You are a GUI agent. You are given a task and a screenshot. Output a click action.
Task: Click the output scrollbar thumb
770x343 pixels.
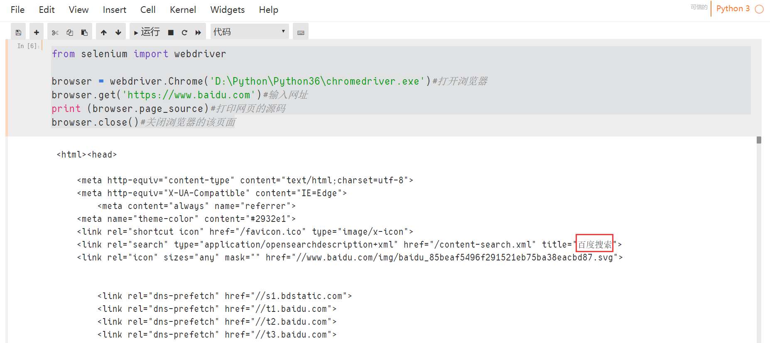pos(759,140)
